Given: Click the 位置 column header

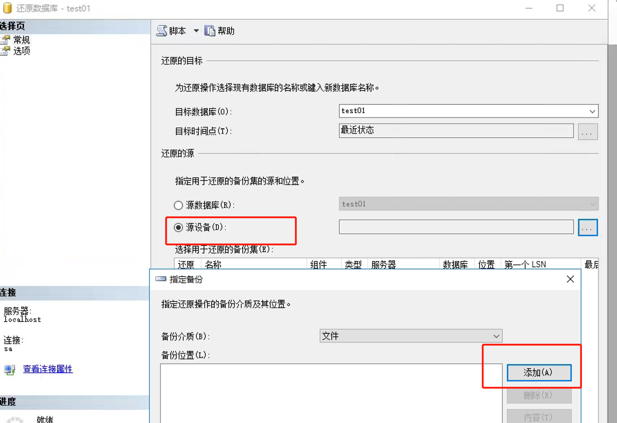Looking at the screenshot, I should coord(488,265).
